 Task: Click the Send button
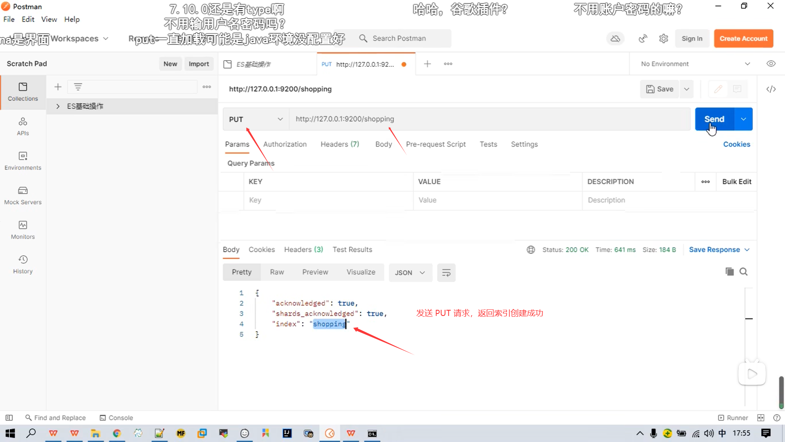(714, 119)
